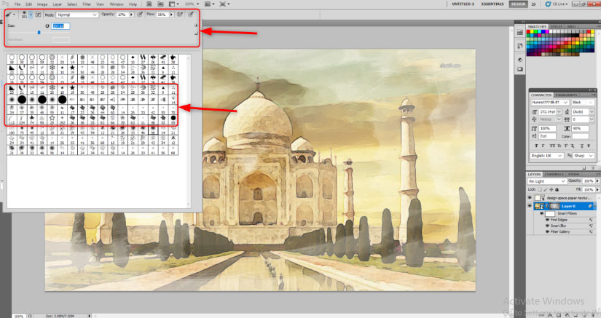Enable airbrush mode icon next to Flow

tap(180, 15)
